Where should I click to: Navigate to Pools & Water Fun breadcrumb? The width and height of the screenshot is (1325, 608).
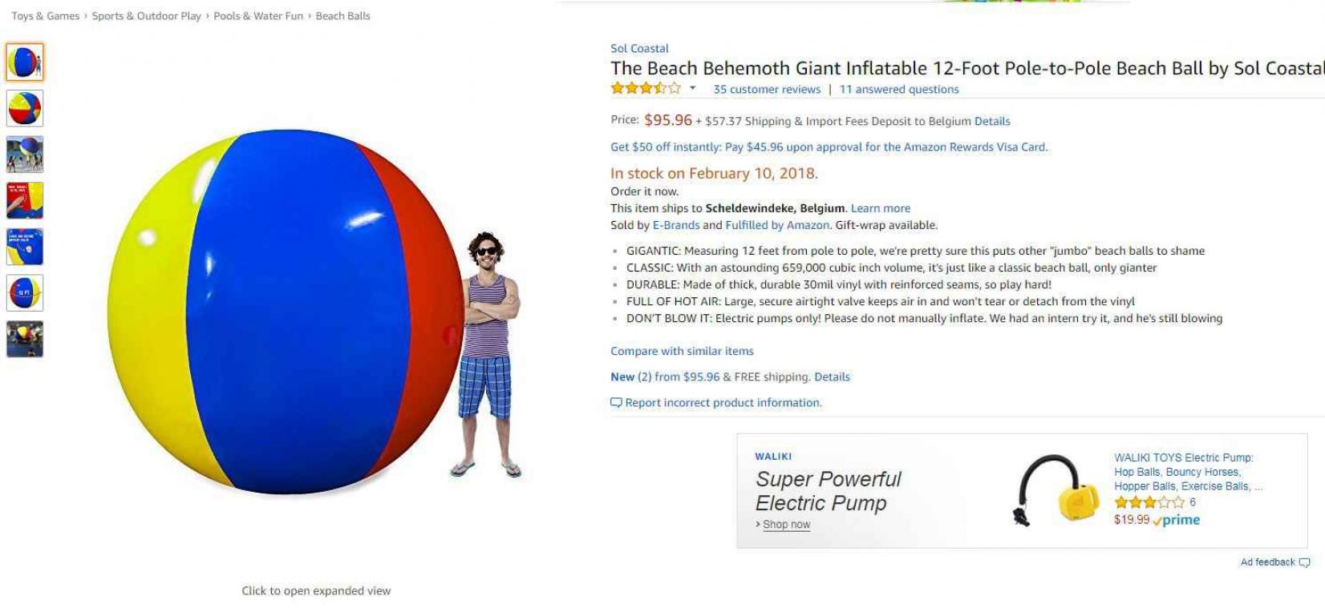(258, 16)
